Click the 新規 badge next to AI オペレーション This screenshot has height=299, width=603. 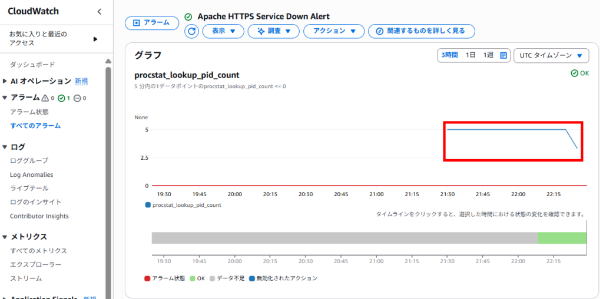point(81,81)
